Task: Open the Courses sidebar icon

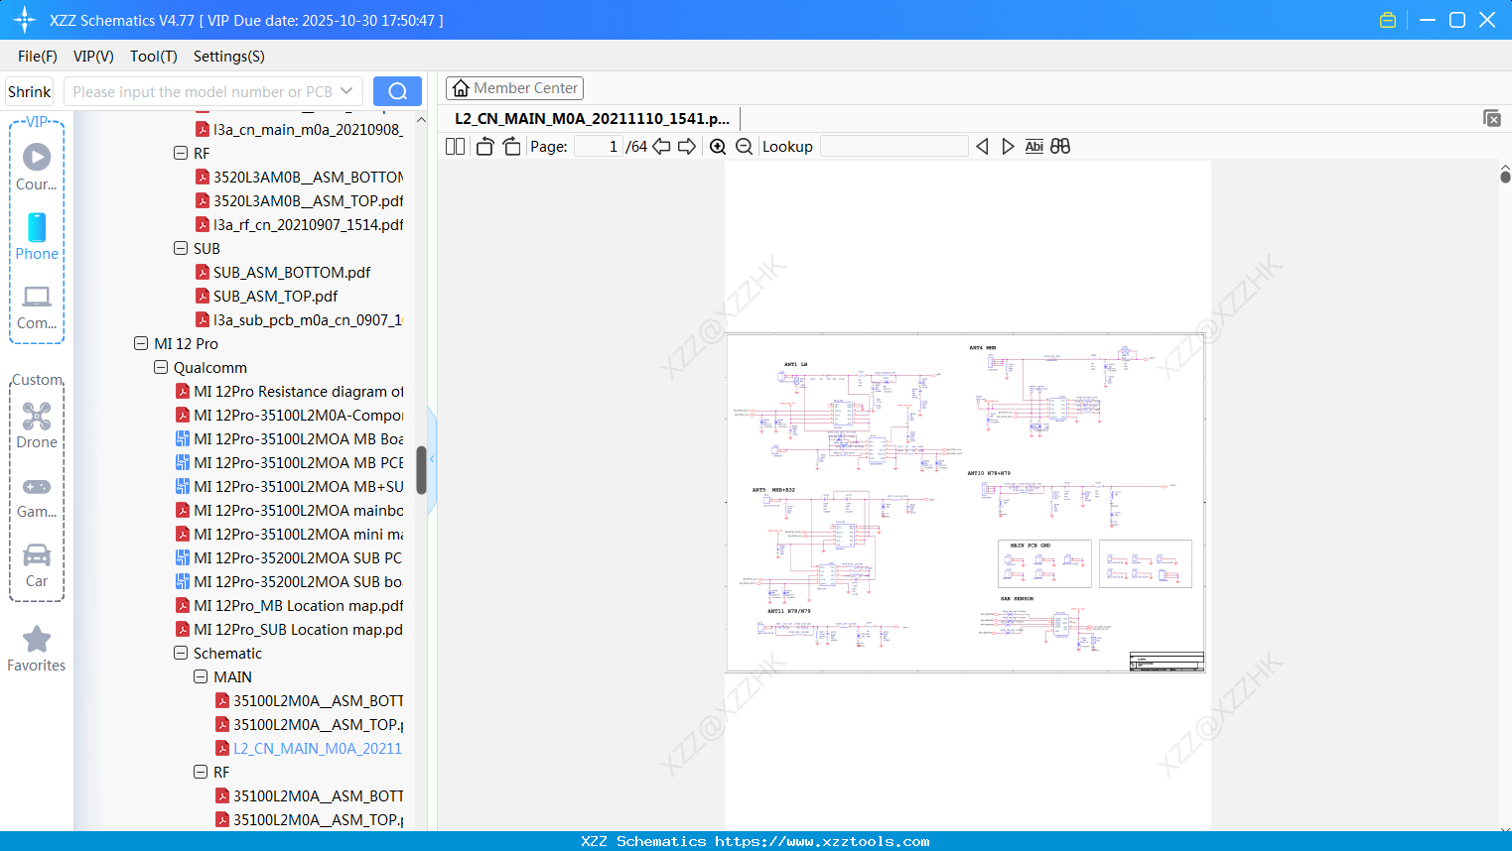Action: point(37,168)
